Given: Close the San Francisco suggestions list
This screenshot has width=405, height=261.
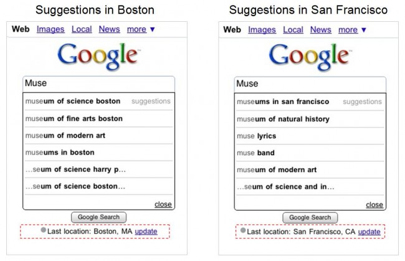Looking at the screenshot, I should coord(374,205).
